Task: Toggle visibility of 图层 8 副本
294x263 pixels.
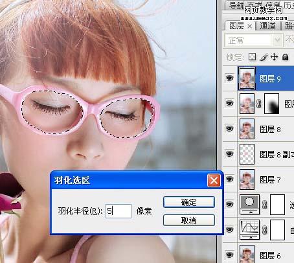Action: coord(229,154)
